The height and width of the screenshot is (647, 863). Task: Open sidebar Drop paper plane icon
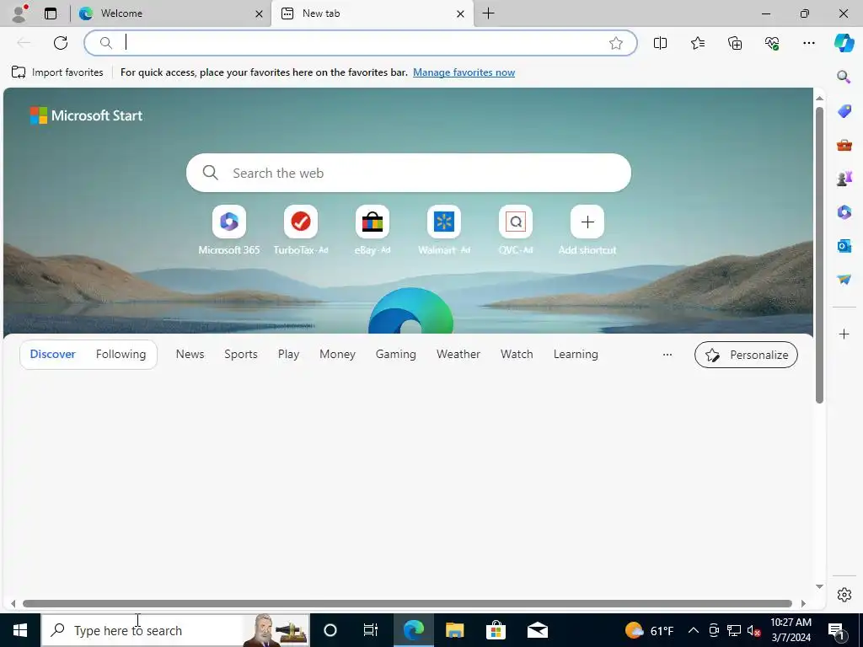844,280
